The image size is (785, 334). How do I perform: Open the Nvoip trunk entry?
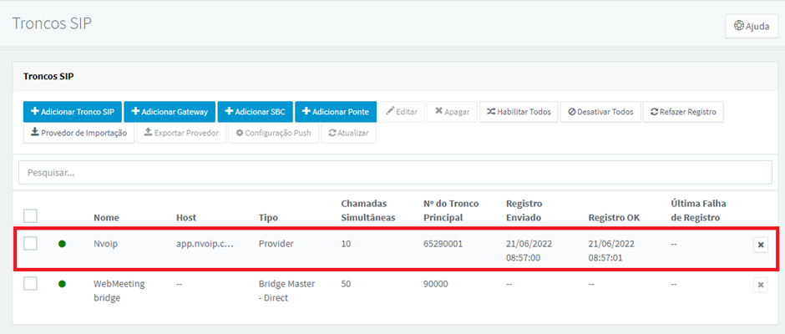[107, 244]
